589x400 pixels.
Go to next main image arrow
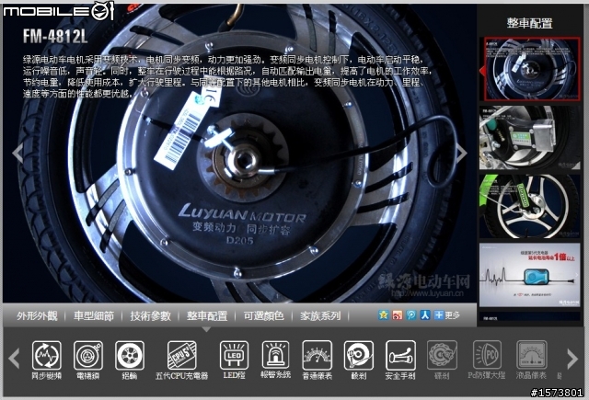pos(461,153)
